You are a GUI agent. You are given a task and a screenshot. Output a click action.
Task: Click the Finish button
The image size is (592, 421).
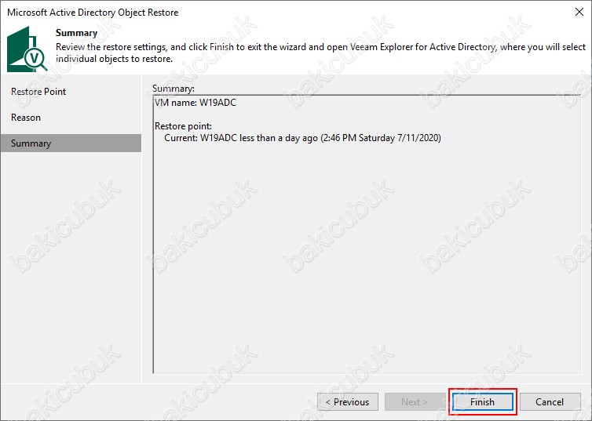coord(483,401)
